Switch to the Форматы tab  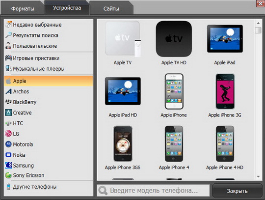click(23, 8)
